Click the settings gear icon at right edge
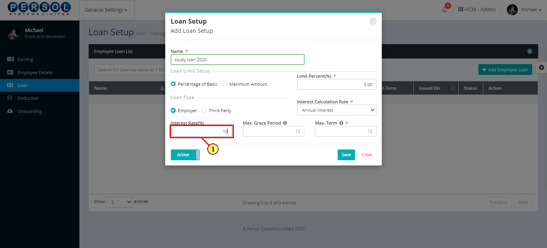Screen dimensions: 547x248 541,67
